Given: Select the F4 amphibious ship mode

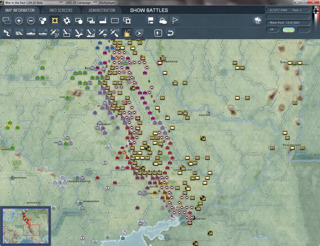Looking at the screenshot, I should click(43, 33).
